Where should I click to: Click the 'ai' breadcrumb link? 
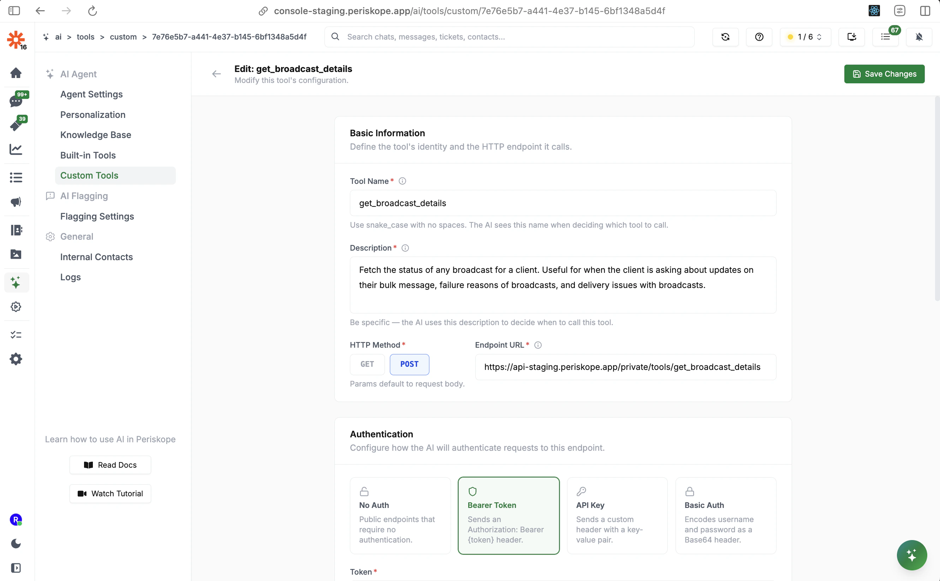tap(58, 37)
